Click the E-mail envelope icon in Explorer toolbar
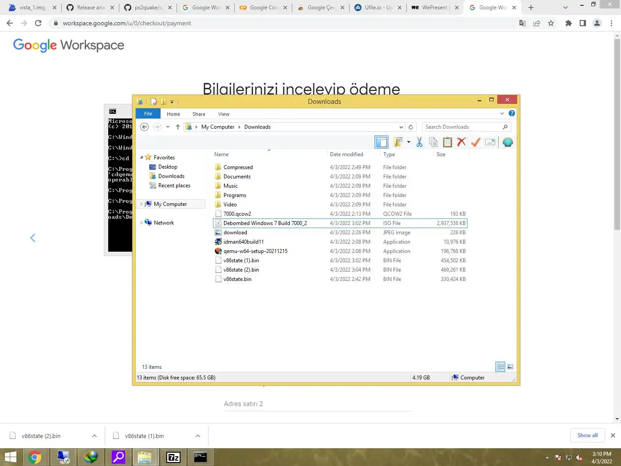This screenshot has width=621, height=466. (x=490, y=142)
